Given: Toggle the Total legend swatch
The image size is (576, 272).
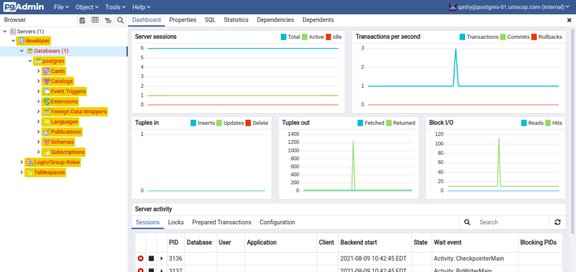Looking at the screenshot, I should (x=283, y=37).
